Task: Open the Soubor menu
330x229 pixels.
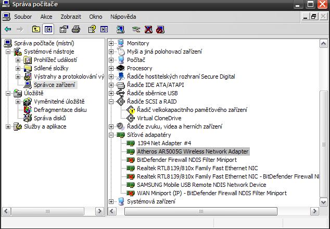Action: coord(23,17)
